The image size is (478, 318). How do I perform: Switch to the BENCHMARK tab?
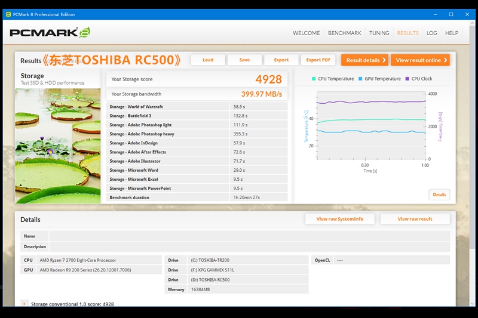click(345, 33)
